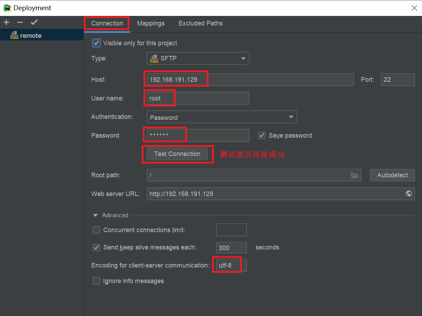Focus the User name field
Image resolution: width=422 pixels, height=316 pixels.
198,98
